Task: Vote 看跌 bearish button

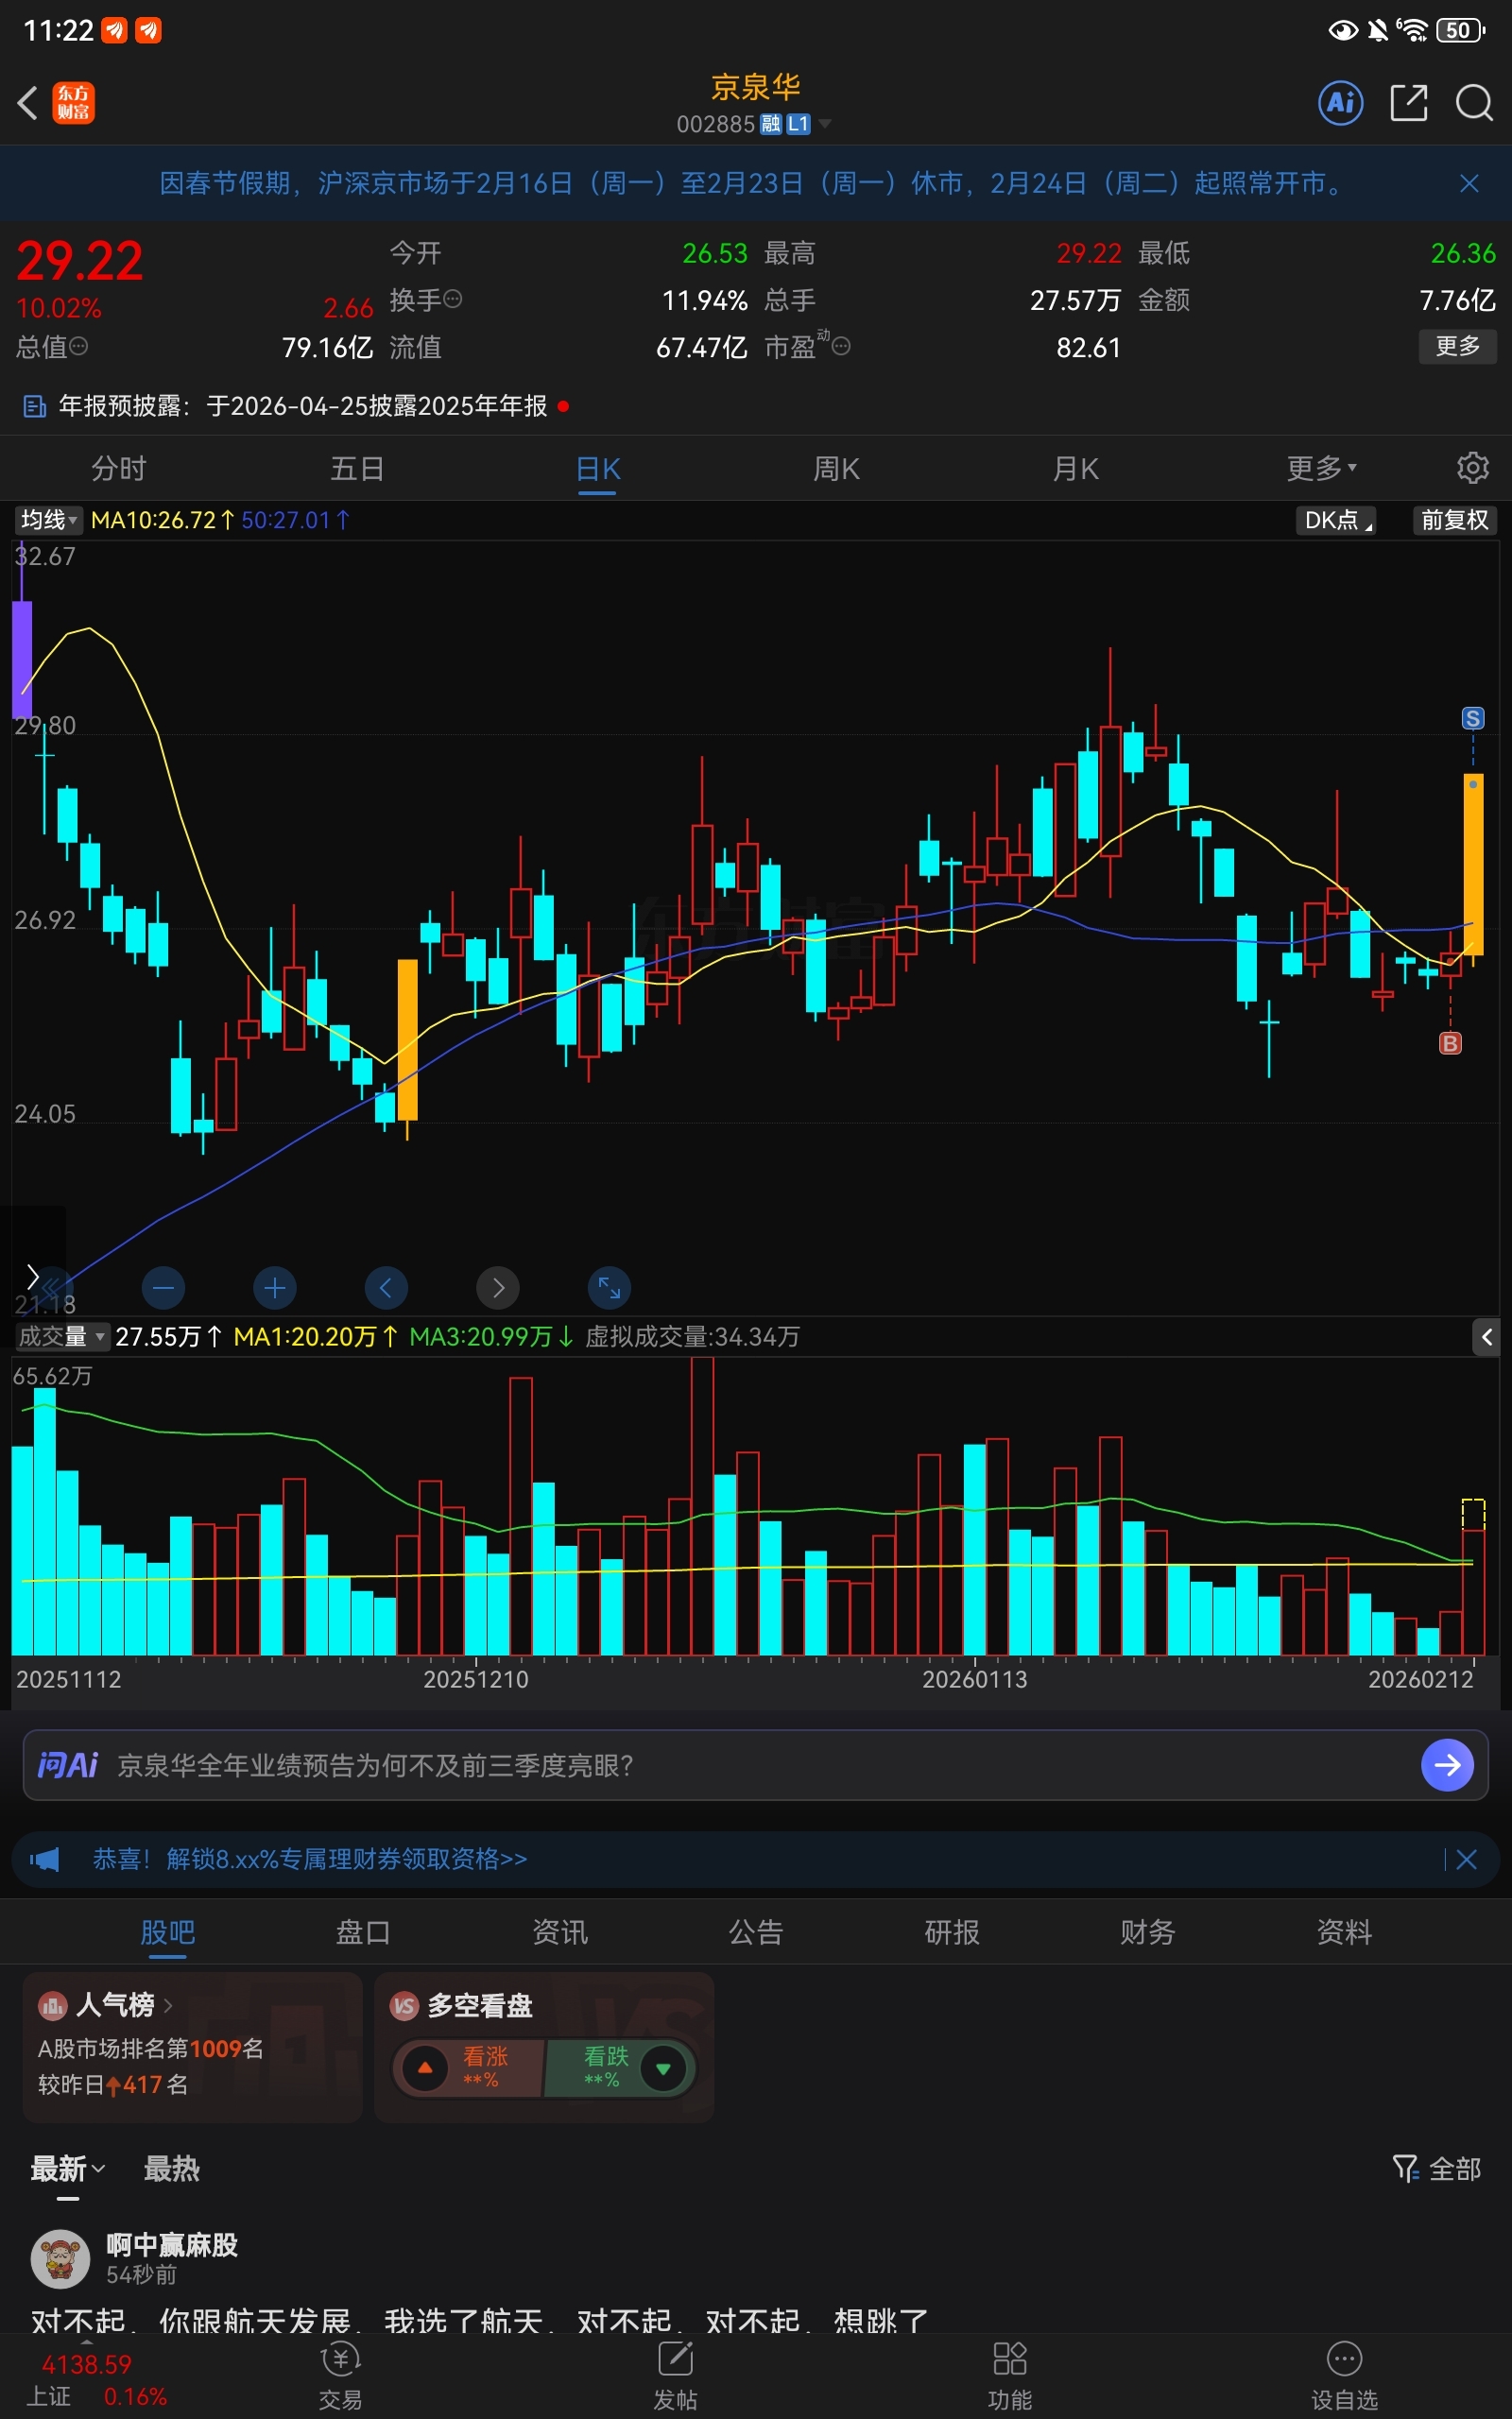Action: click(x=620, y=2068)
